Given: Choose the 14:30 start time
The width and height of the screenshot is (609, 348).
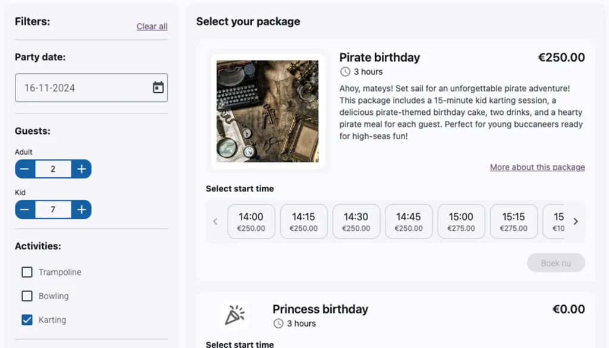Looking at the screenshot, I should 356,222.
